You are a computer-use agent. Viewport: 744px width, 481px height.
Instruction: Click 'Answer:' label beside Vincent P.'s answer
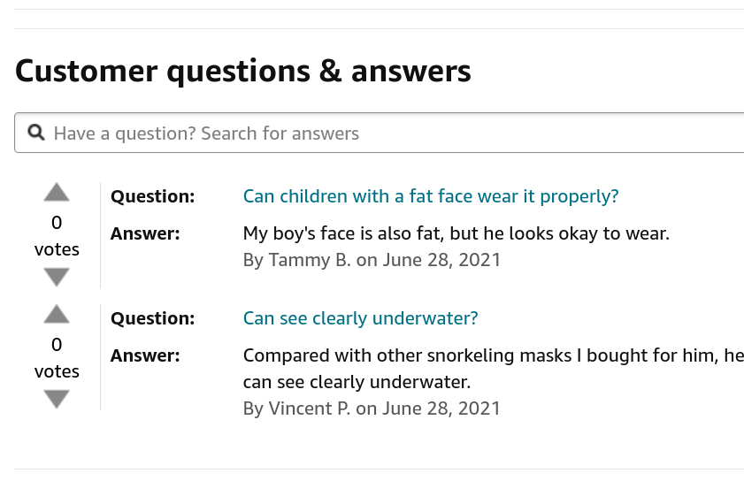pos(145,356)
